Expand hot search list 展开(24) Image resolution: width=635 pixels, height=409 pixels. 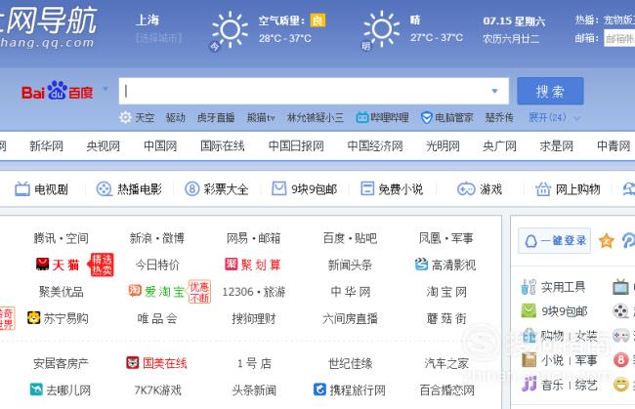coord(555,118)
